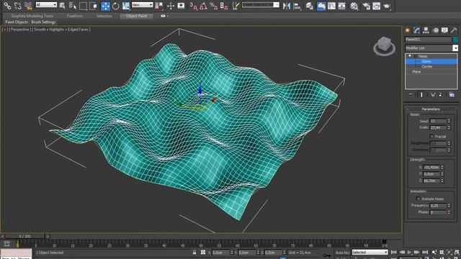Image resolution: width=461 pixels, height=259 pixels.
Task: Open the Create command panel tab
Action: point(408,30)
